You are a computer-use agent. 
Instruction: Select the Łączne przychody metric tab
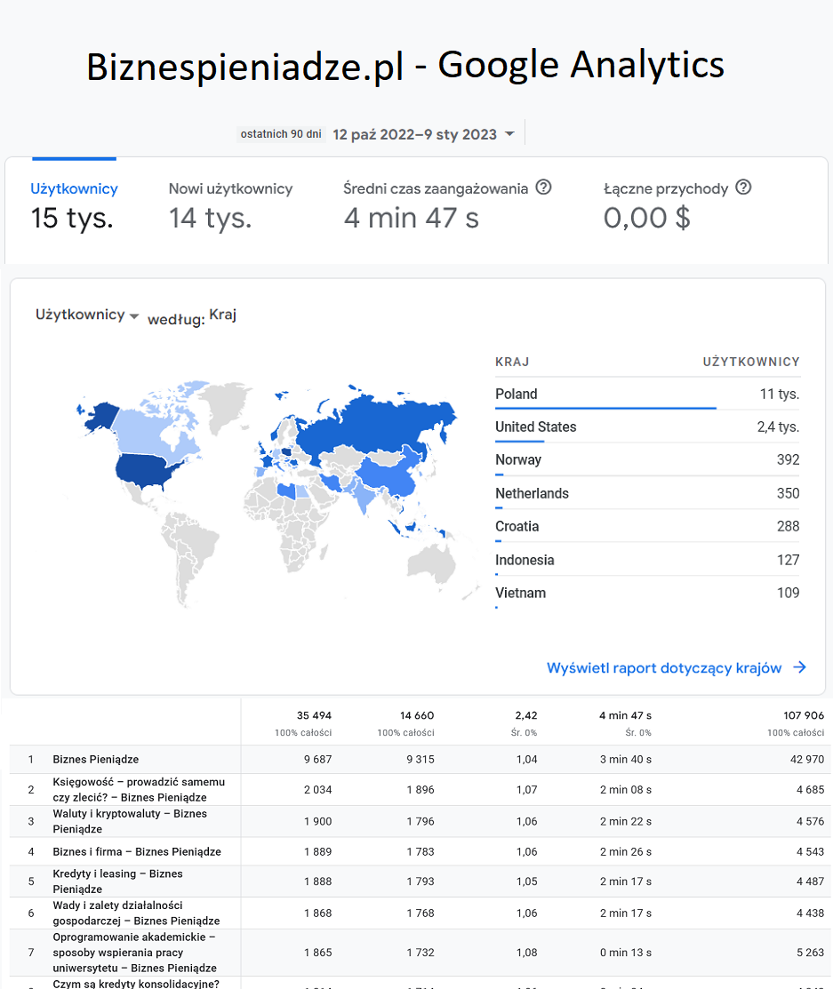pos(677,208)
